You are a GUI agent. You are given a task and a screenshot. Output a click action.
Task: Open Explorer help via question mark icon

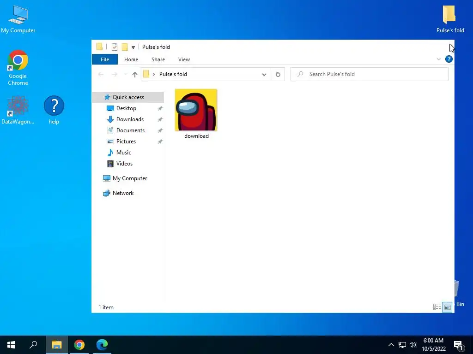pyautogui.click(x=449, y=59)
